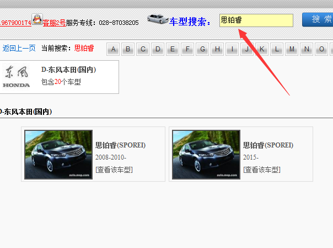Click the 2008-2010- year text
The height and width of the screenshot is (248, 333).
click(111, 157)
